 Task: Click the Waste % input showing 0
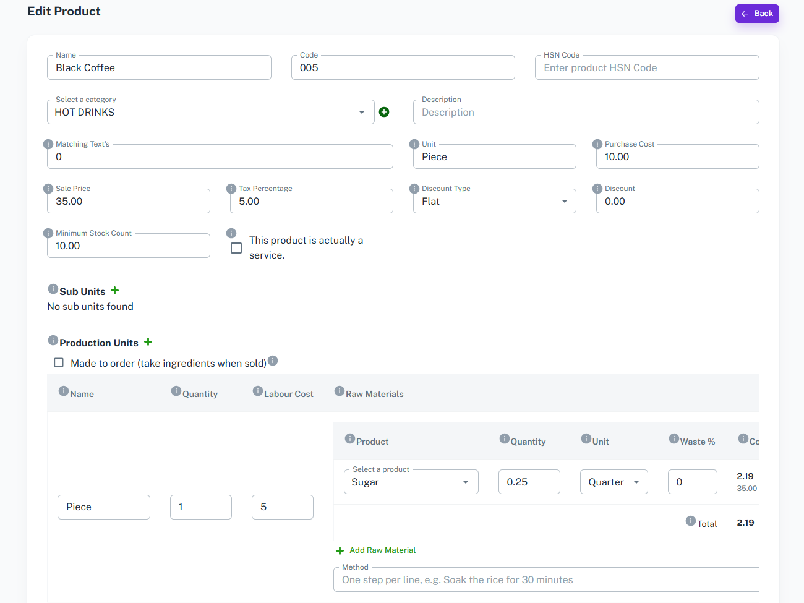pos(693,482)
